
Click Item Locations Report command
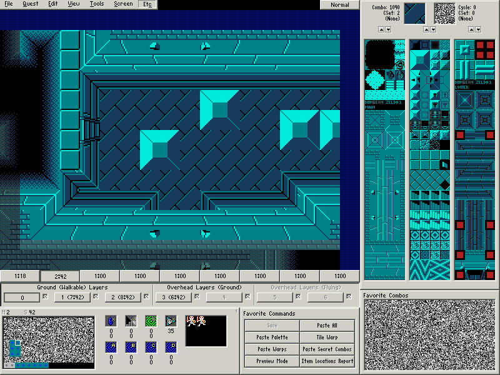[x=327, y=361]
